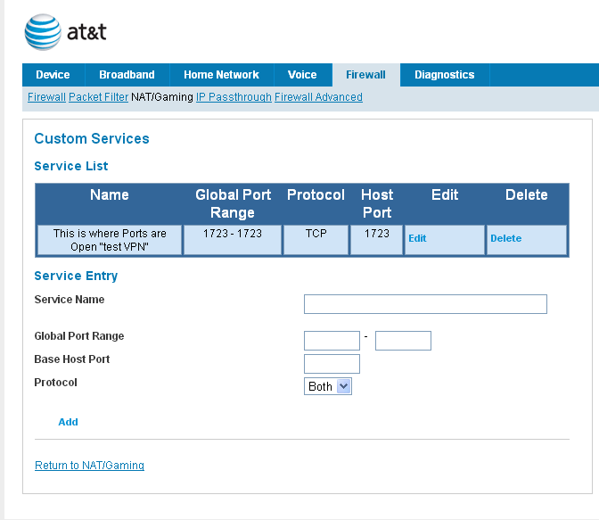Select the NAT/Gaming sub-page
Image resolution: width=599 pixels, height=520 pixels.
point(161,97)
